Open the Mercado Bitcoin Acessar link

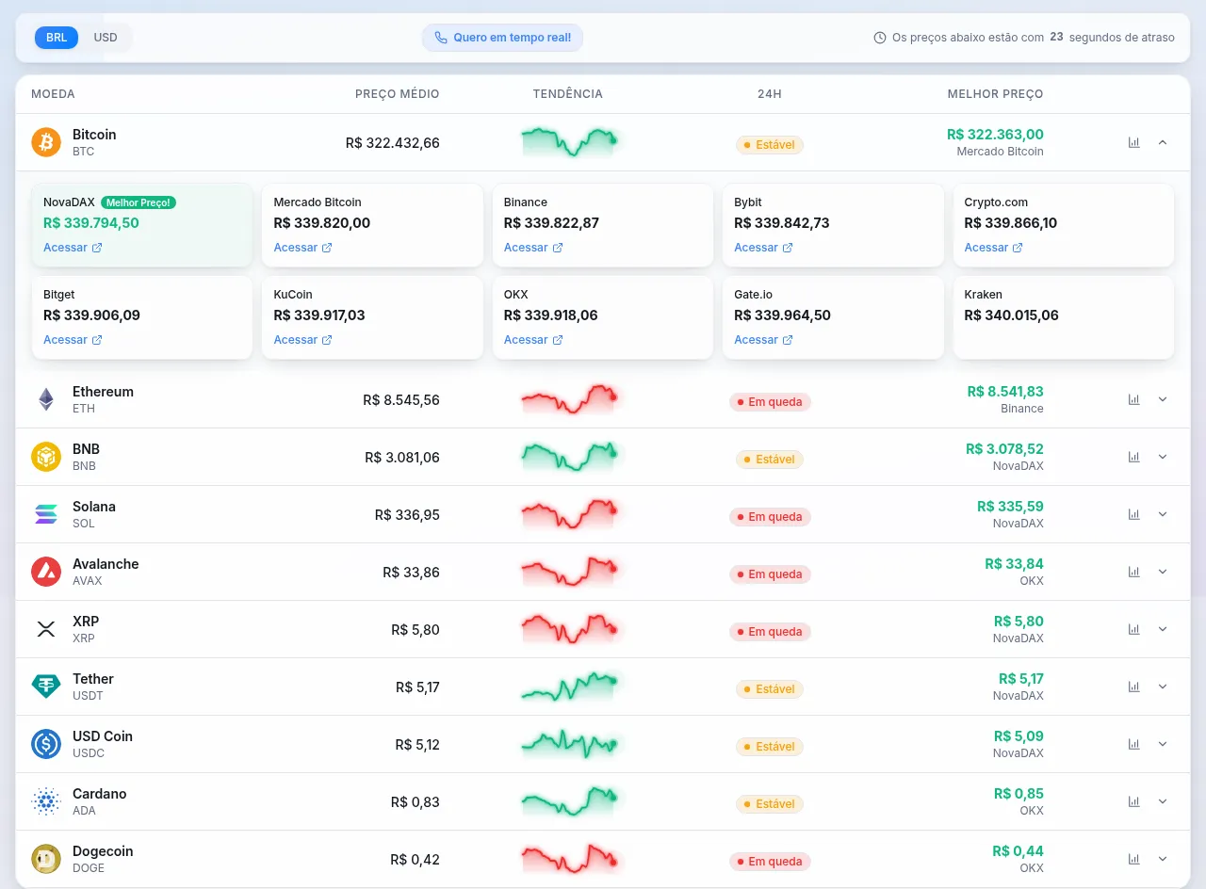pos(302,248)
